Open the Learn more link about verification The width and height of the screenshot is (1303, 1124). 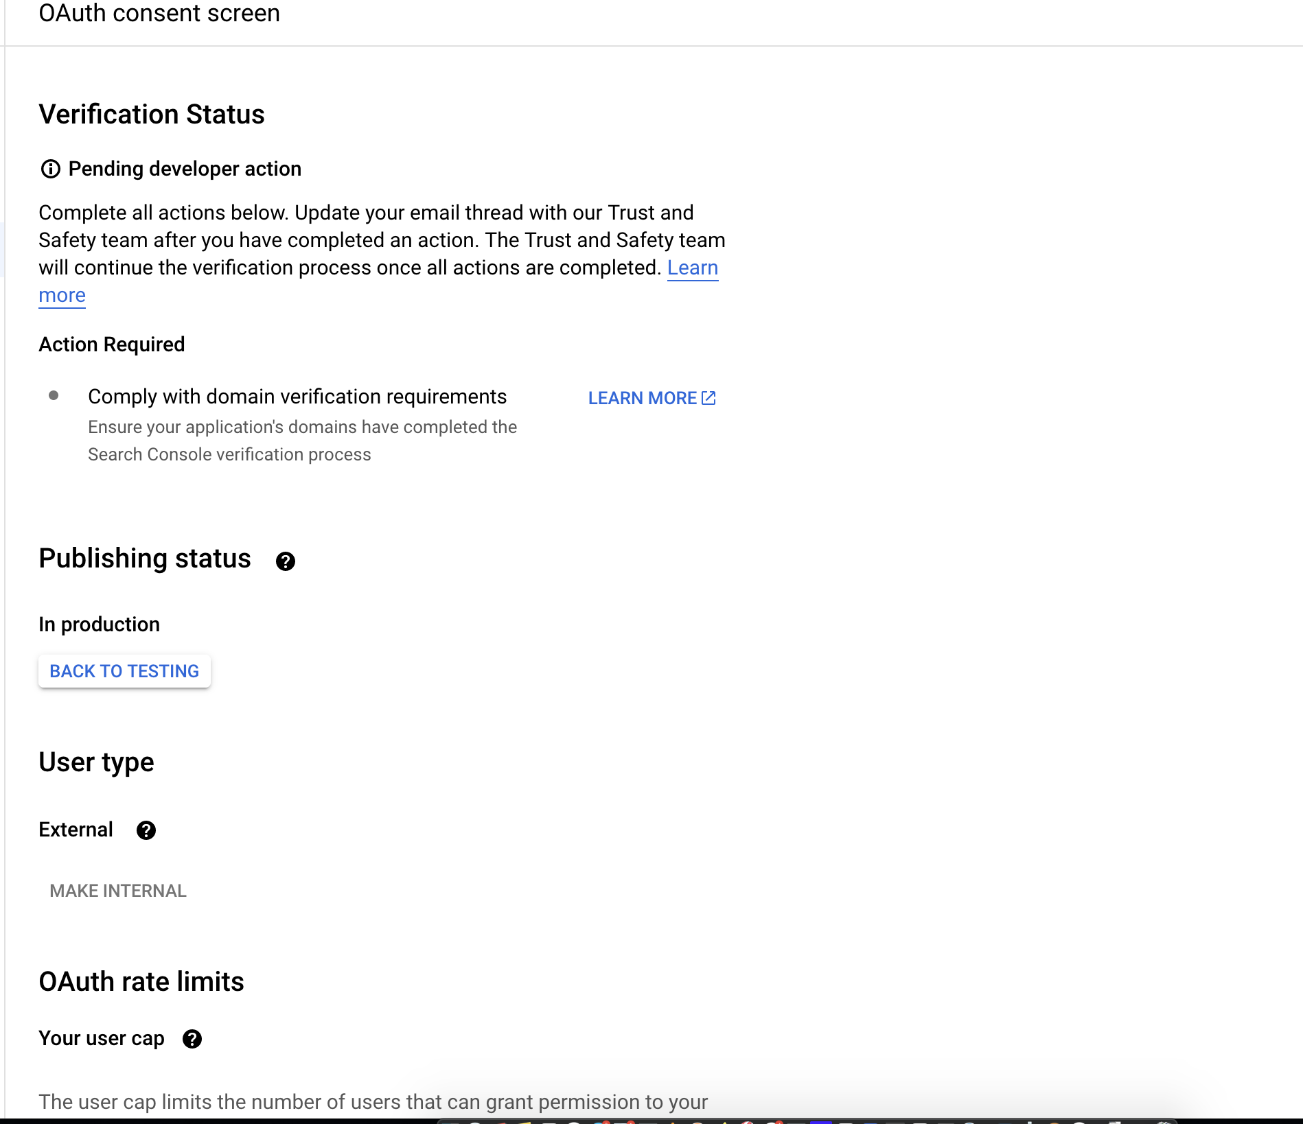pos(693,268)
